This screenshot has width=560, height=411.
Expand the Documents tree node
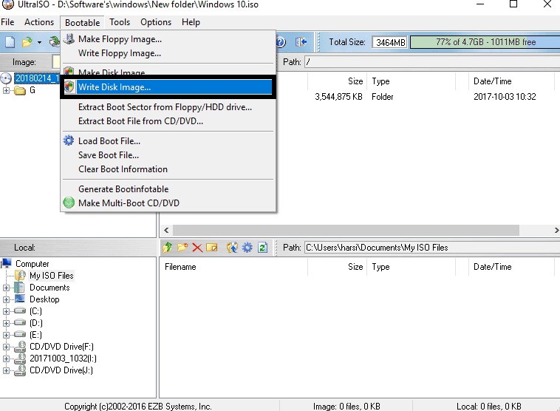coord(6,288)
